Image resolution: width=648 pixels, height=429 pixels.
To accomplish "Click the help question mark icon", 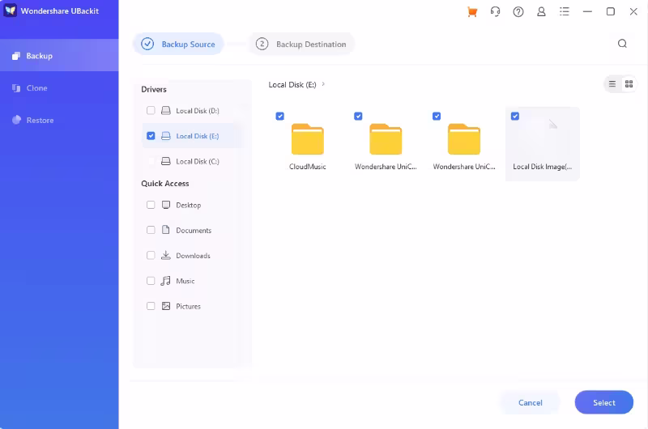I will pyautogui.click(x=518, y=11).
